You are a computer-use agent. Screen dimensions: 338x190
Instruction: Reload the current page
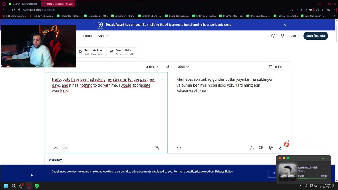pos(13,10)
